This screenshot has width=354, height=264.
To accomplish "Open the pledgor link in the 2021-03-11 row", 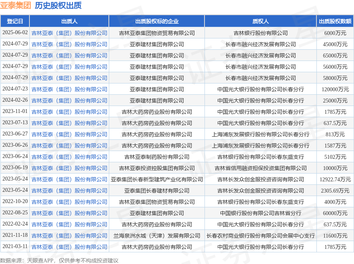I will click(69, 247).
